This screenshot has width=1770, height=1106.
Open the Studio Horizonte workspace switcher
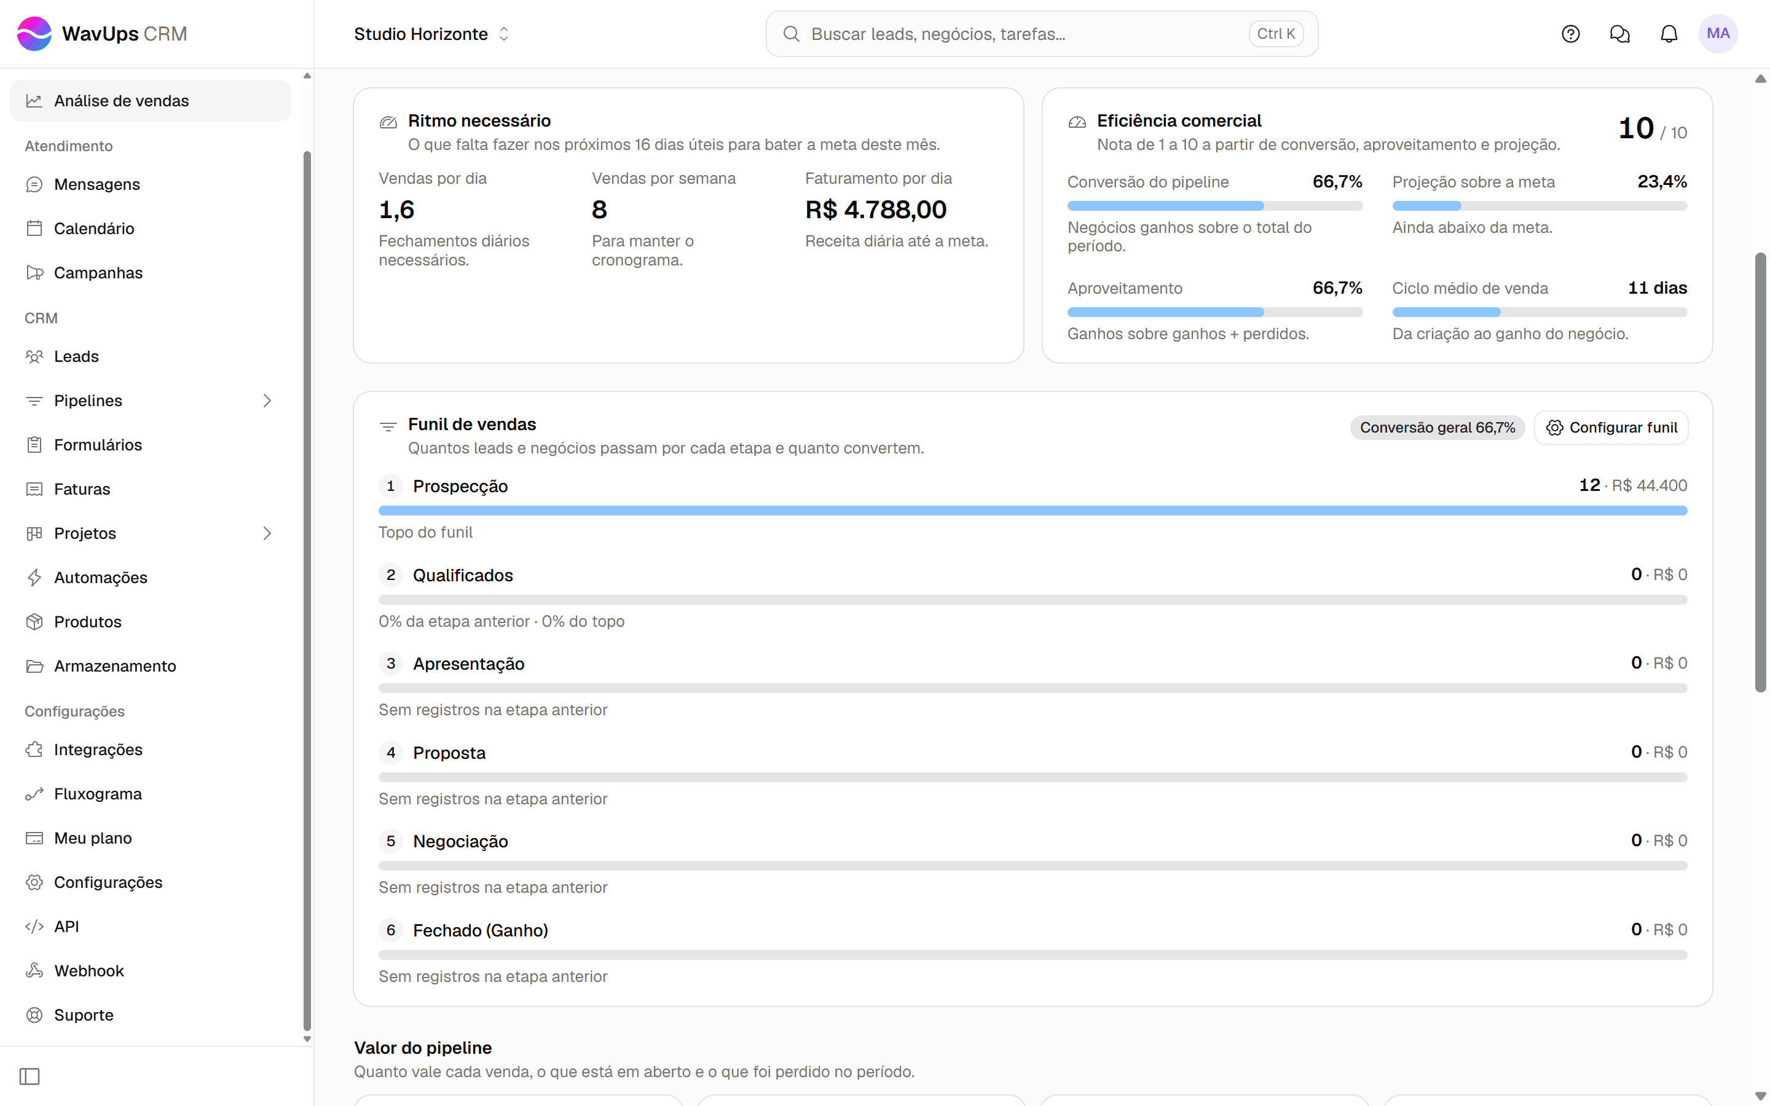pos(431,34)
